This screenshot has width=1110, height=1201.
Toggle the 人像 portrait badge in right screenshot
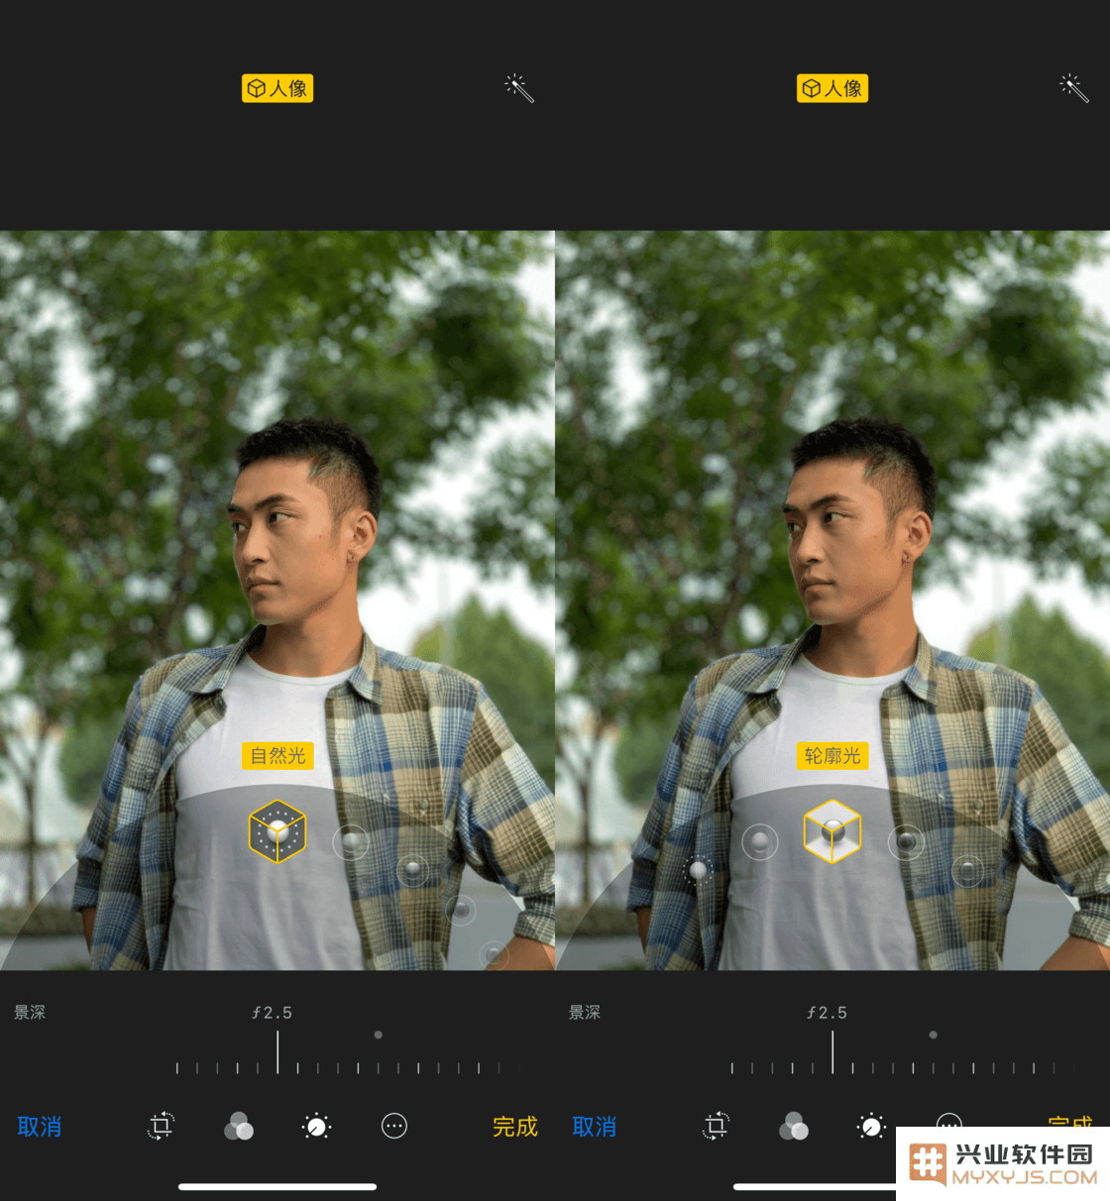pos(832,88)
